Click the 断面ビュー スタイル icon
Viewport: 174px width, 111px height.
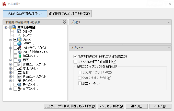(x=19, y=76)
